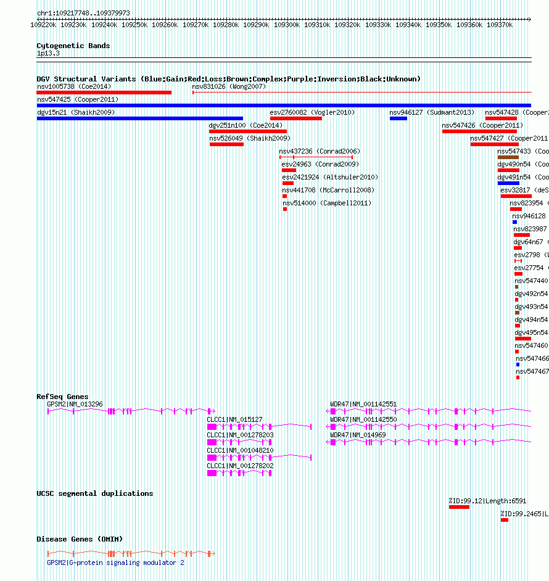Viewport: 549px width, 581px height.
Task: Click the UCSC segmental duplications track title
Action: 94,493
